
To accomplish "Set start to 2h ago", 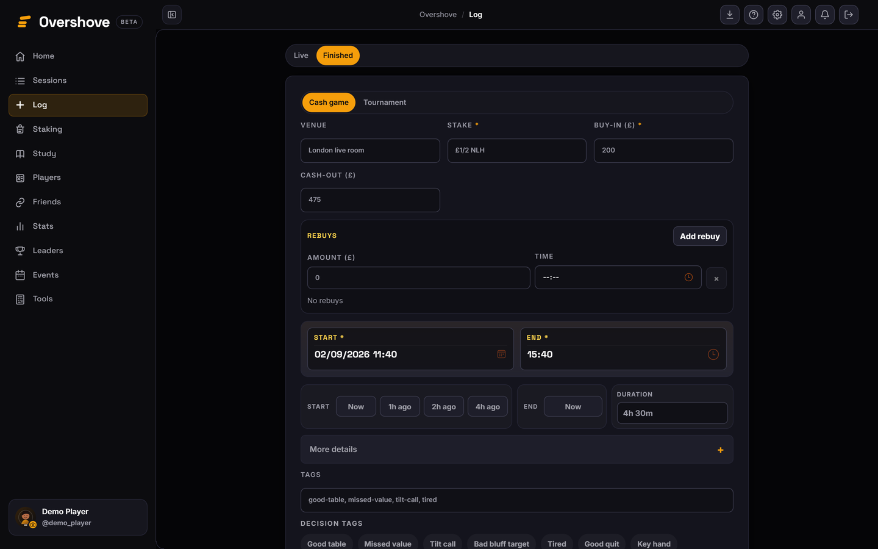I will click(444, 407).
